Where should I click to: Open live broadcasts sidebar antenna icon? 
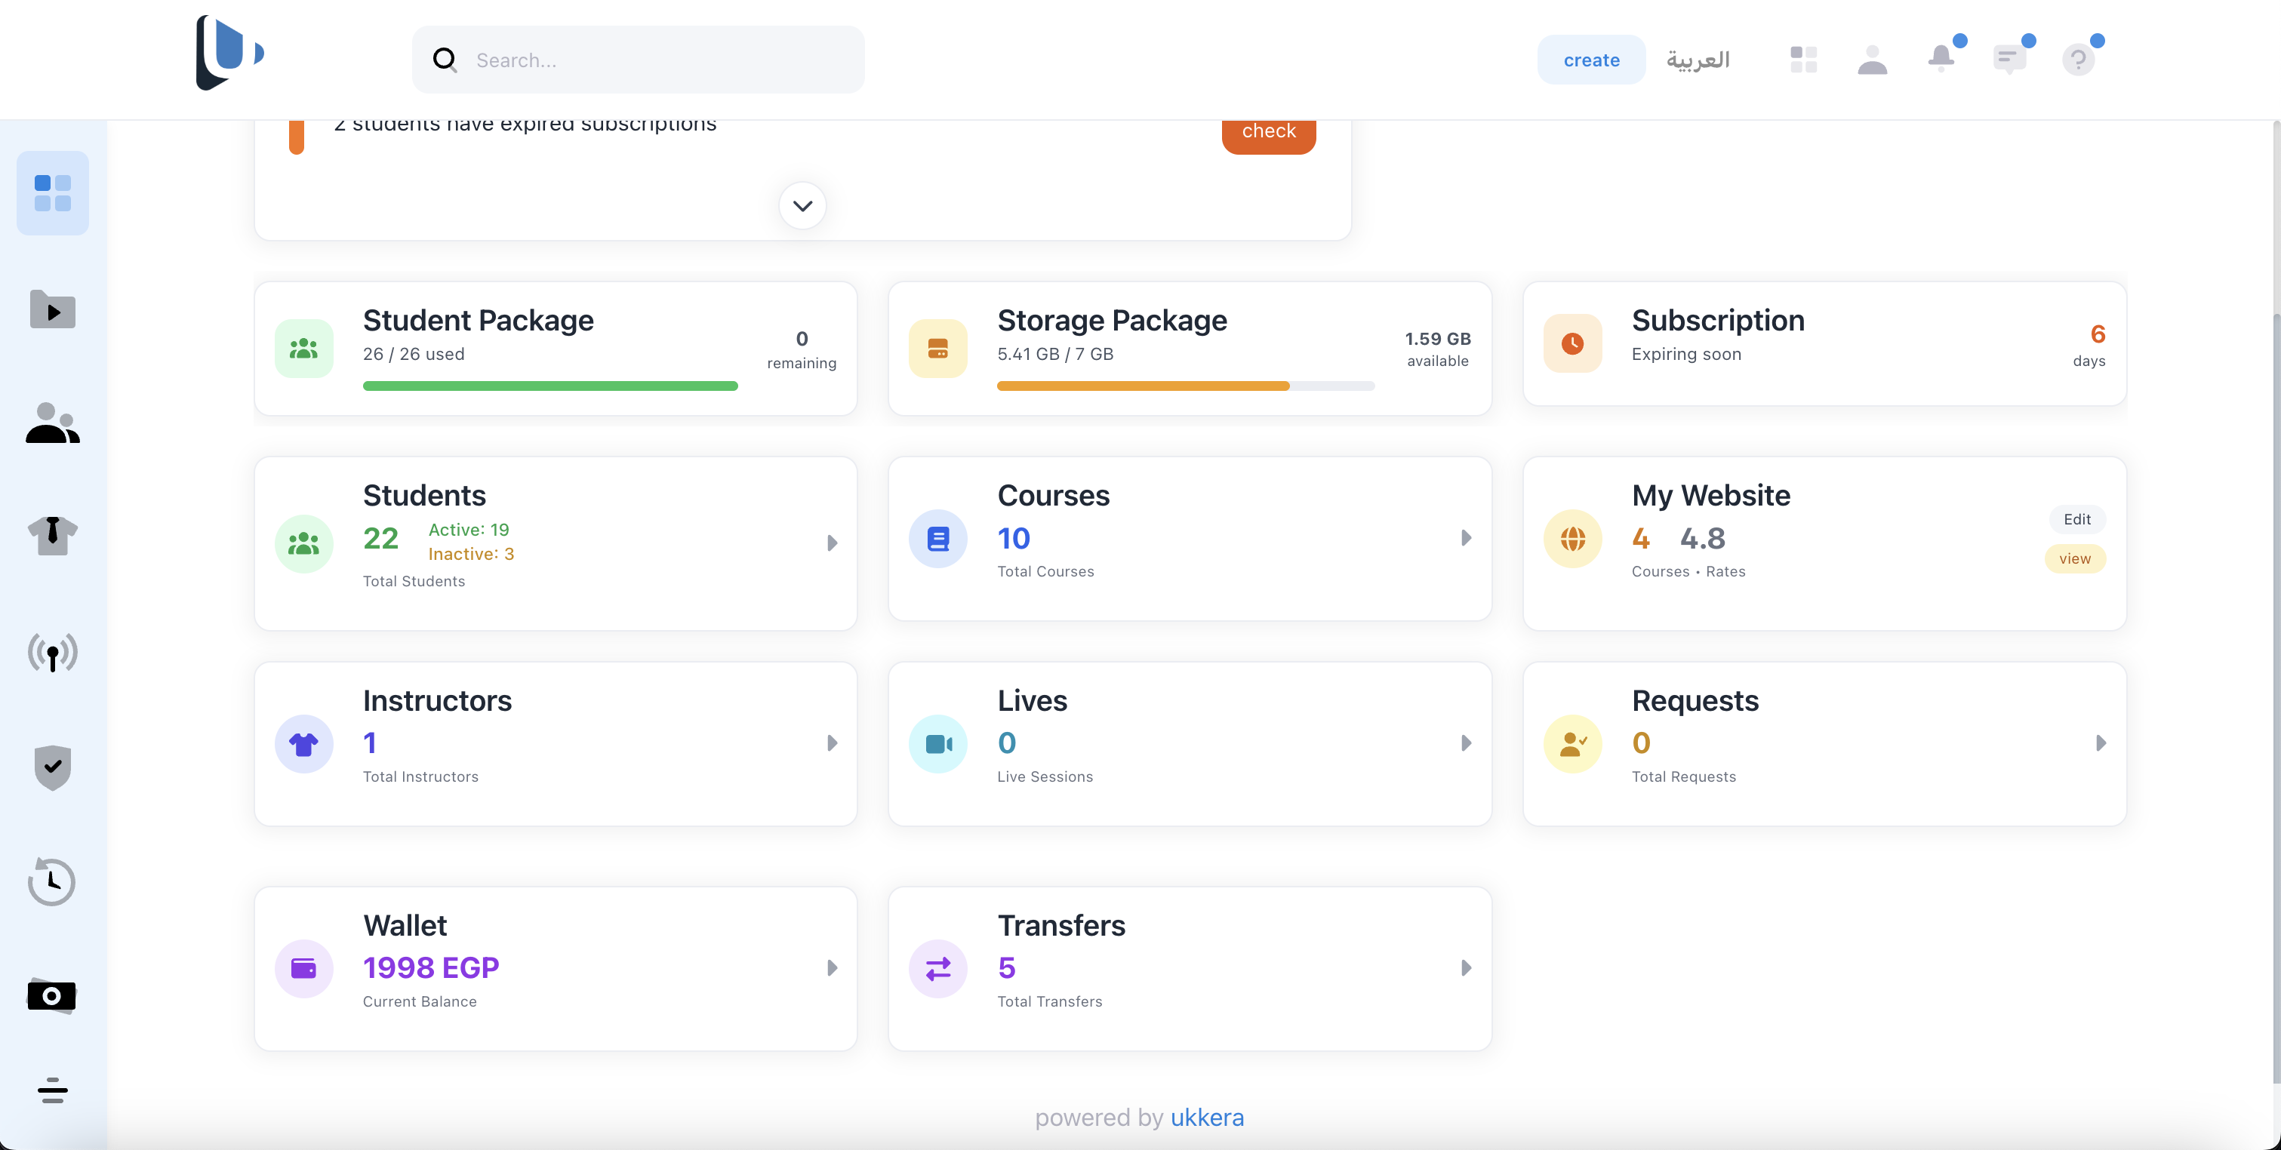pos(52,653)
